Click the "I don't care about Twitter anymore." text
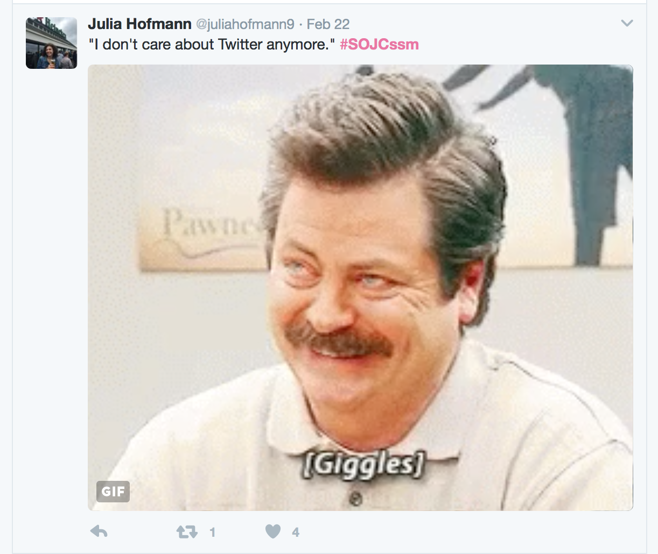 [212, 44]
